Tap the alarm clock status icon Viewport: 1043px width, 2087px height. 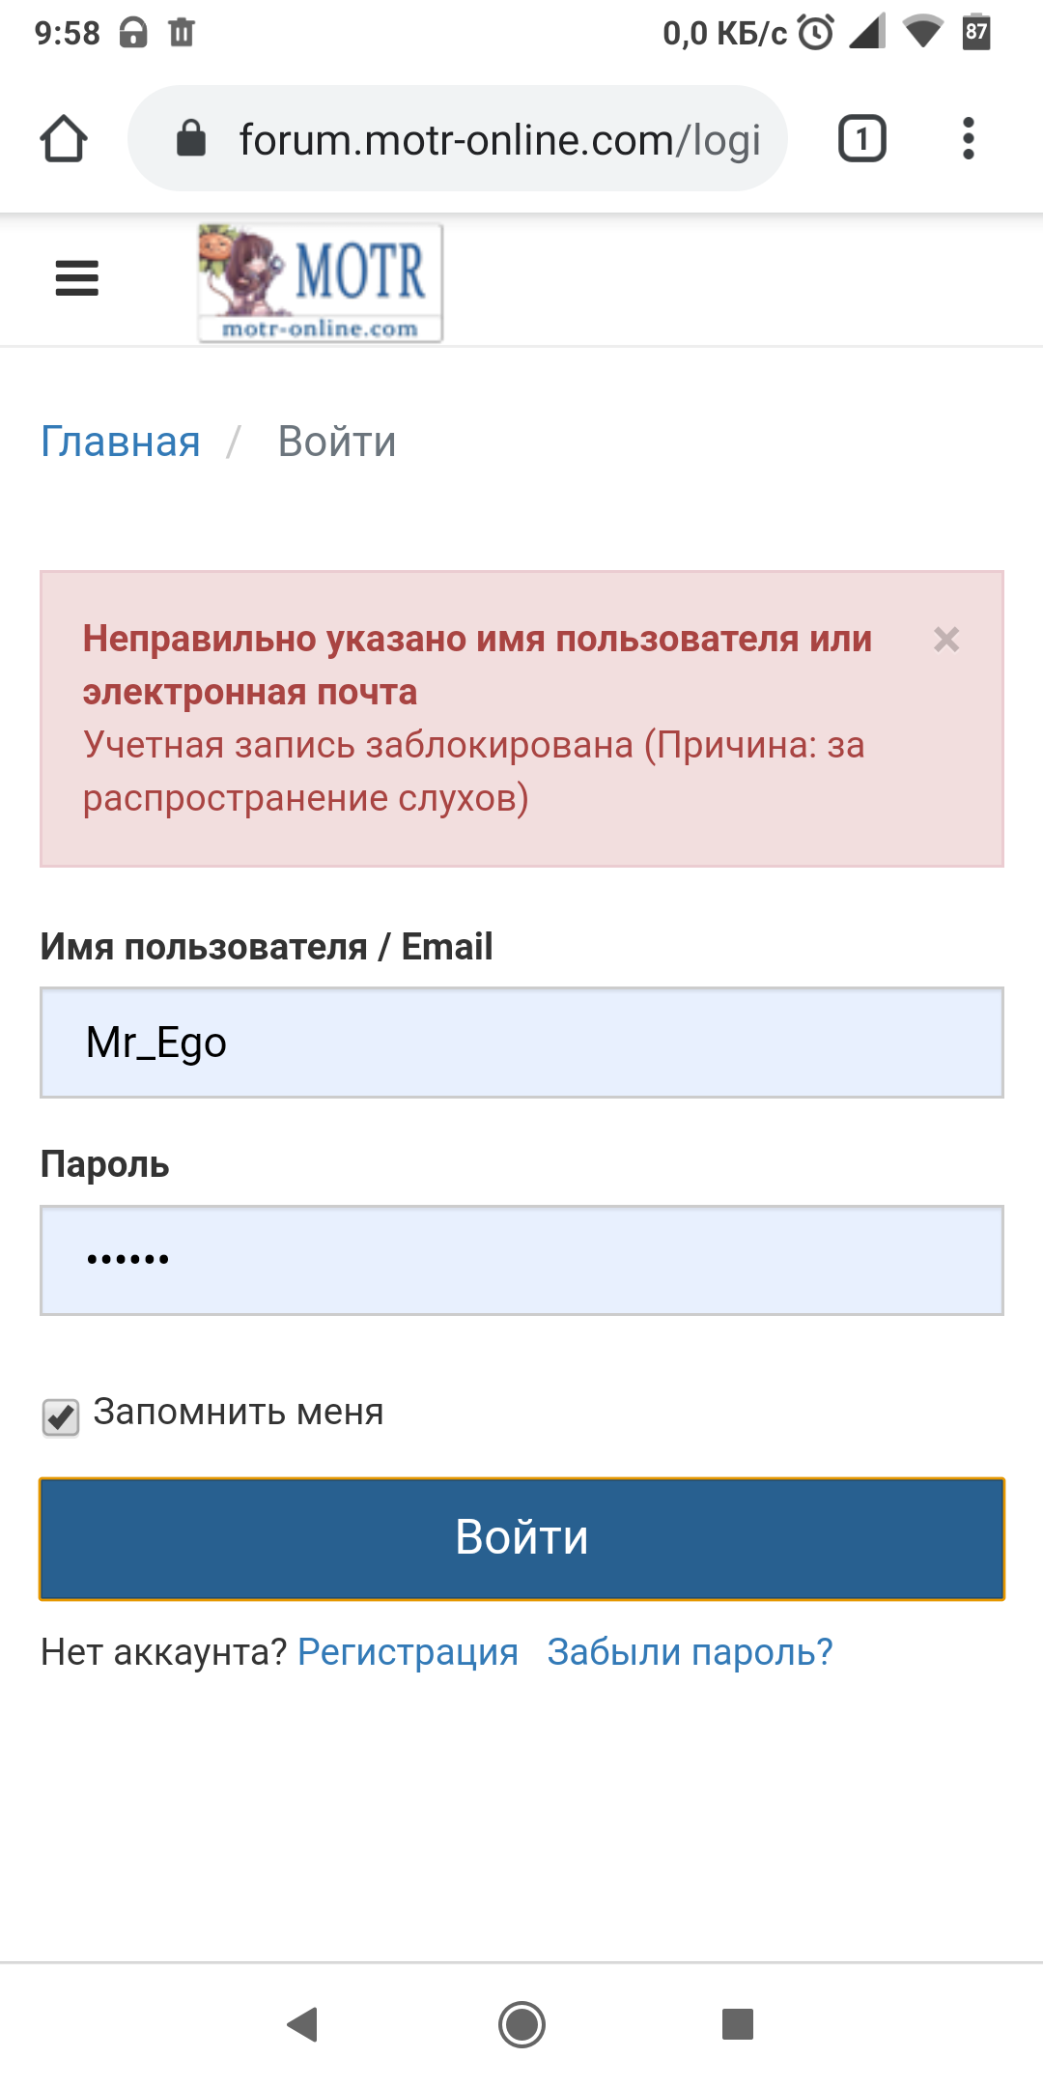click(x=816, y=33)
